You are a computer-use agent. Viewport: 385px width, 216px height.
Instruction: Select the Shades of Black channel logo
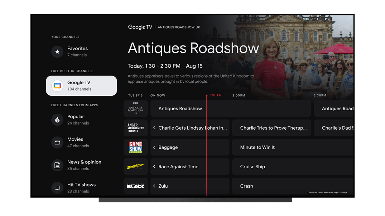135,186
